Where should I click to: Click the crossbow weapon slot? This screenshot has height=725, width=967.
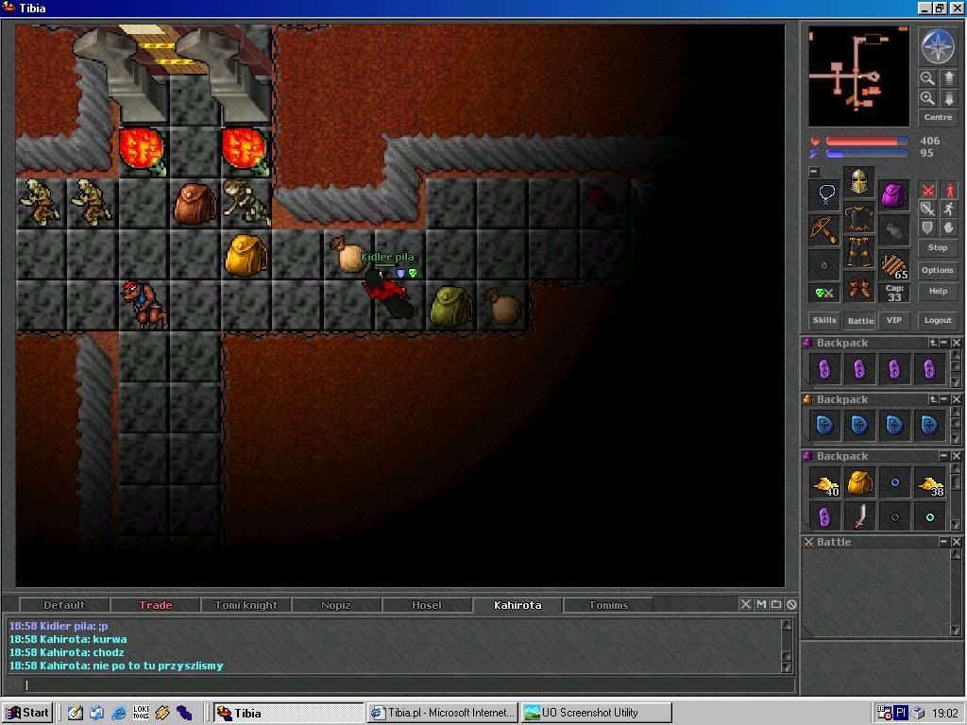[825, 230]
